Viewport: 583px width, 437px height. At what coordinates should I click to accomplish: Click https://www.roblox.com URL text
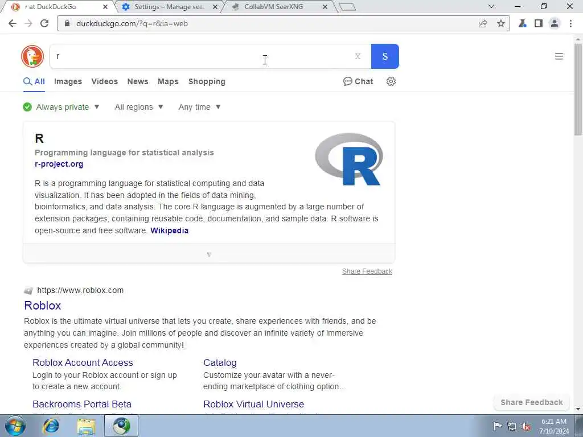click(x=80, y=290)
